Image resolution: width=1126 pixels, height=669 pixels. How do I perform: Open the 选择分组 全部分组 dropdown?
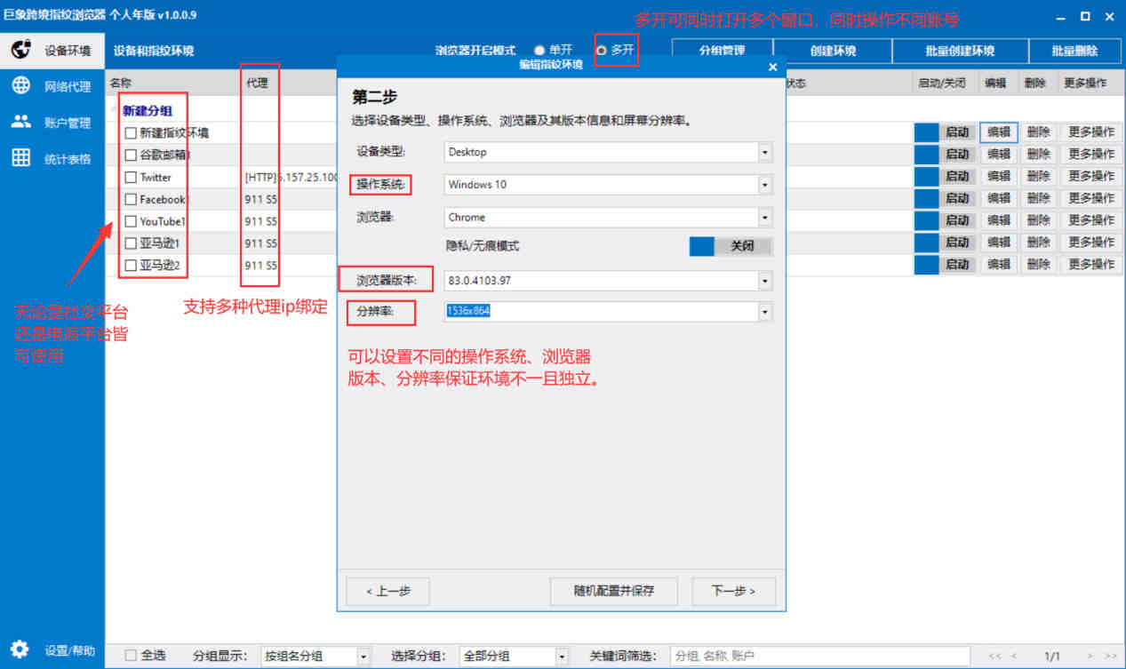pos(562,657)
